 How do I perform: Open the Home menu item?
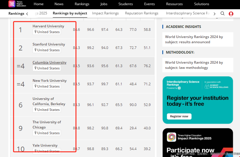[x=39, y=4]
